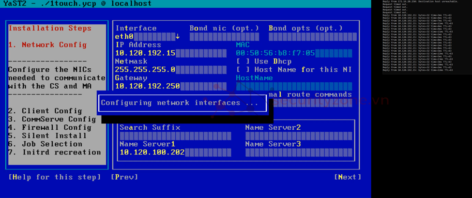Go back with the Prev button

tap(124, 177)
